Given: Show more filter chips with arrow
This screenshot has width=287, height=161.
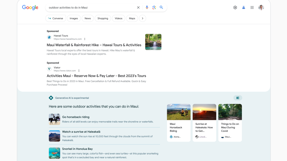Looking at the screenshot, I should [142, 18].
